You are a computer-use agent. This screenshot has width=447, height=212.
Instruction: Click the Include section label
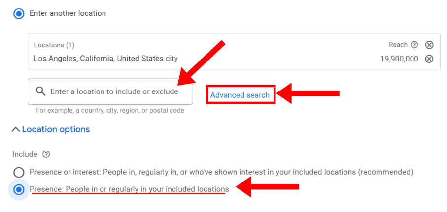tap(25, 154)
